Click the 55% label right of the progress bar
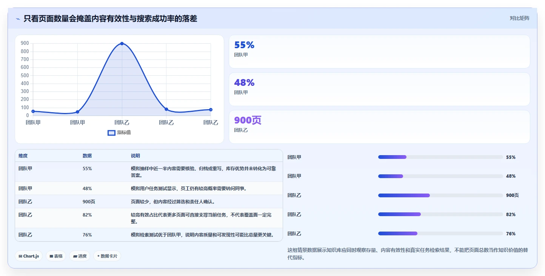545x276 pixels. point(511,157)
